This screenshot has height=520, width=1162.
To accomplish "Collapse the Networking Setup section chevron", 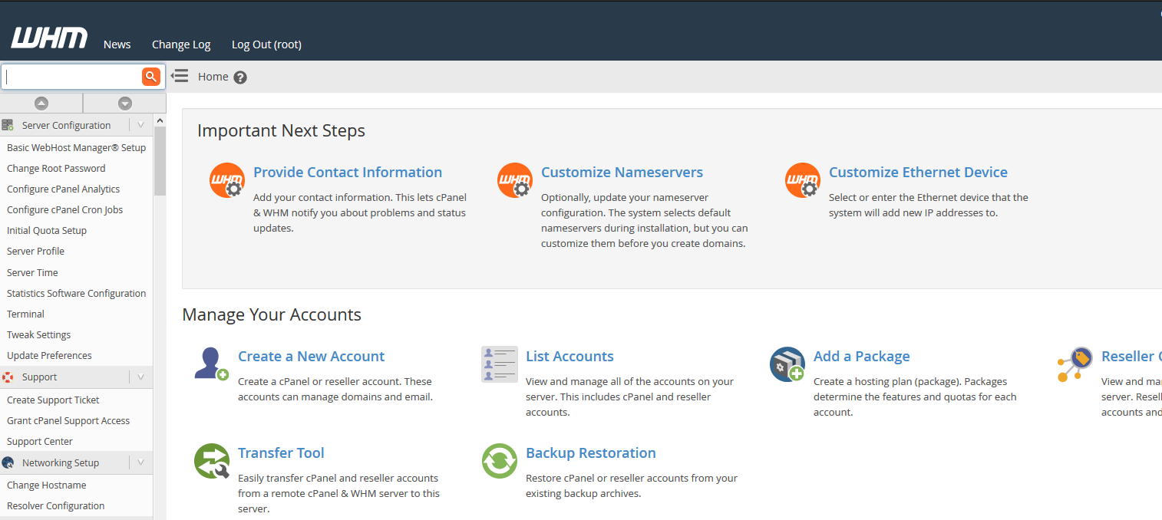I will point(140,463).
